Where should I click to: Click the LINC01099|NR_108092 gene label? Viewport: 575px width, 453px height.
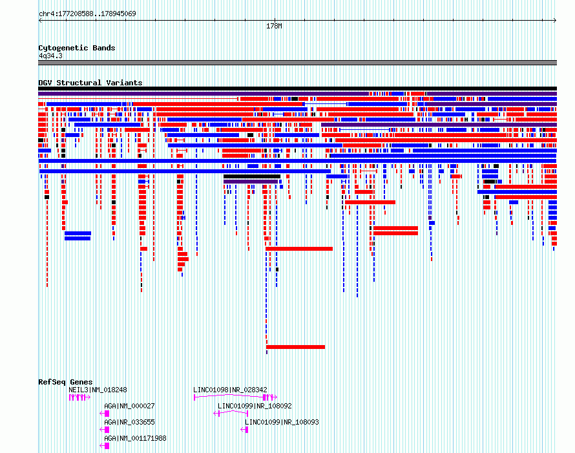pyautogui.click(x=255, y=406)
